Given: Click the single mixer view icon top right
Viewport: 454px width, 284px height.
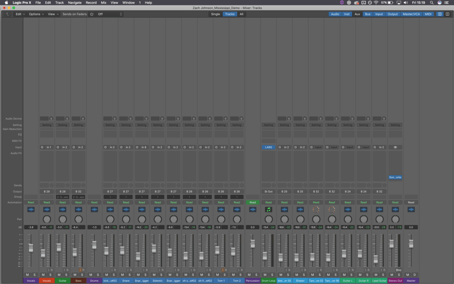Looking at the screenshot, I should coord(440,14).
